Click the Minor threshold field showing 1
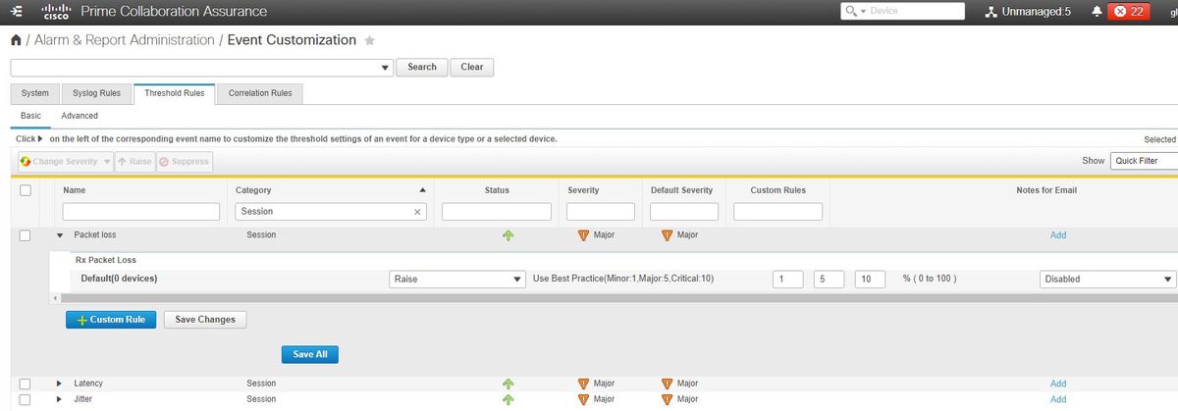This screenshot has height=411, width=1178. click(x=787, y=279)
